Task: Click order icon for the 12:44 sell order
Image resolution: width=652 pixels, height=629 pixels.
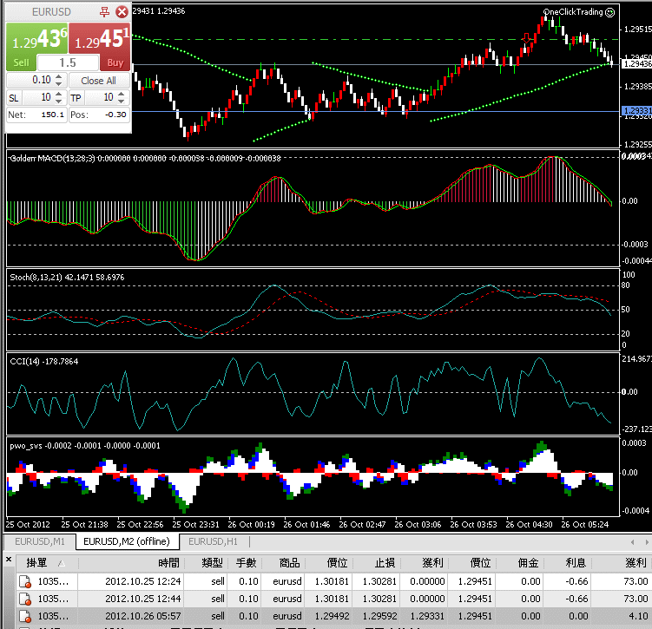Action: [25, 600]
